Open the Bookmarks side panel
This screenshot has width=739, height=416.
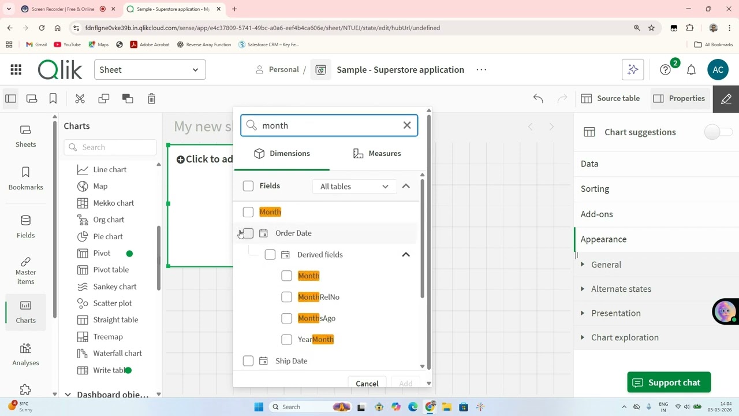25,179
